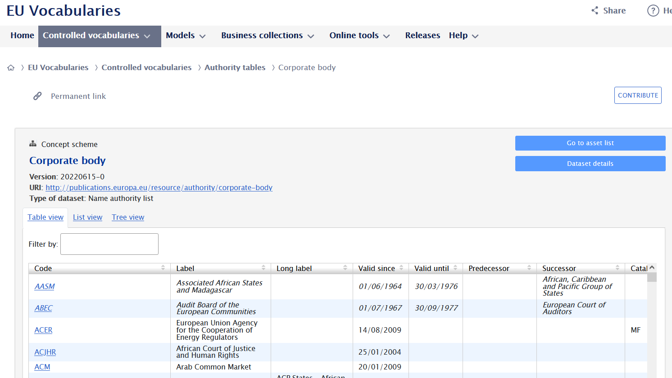Click Go to asset list button
This screenshot has height=378, width=672.
pyautogui.click(x=590, y=143)
